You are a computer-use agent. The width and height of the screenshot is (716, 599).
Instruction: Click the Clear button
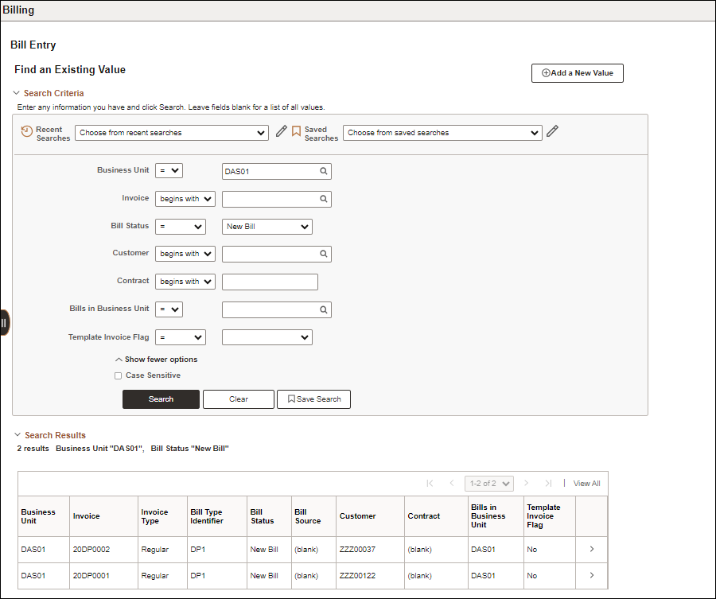[x=239, y=399]
